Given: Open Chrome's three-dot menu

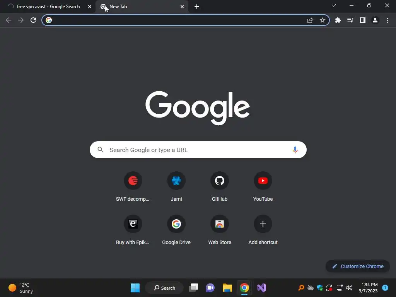Looking at the screenshot, I should [387, 20].
